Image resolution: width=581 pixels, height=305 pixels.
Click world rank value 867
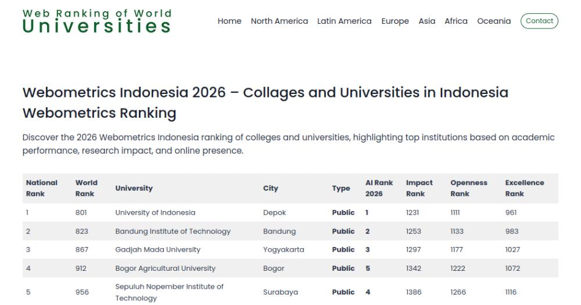click(x=82, y=249)
